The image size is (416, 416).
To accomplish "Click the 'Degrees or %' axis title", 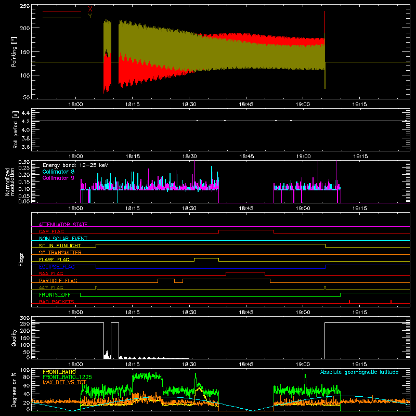I will tap(14, 389).
